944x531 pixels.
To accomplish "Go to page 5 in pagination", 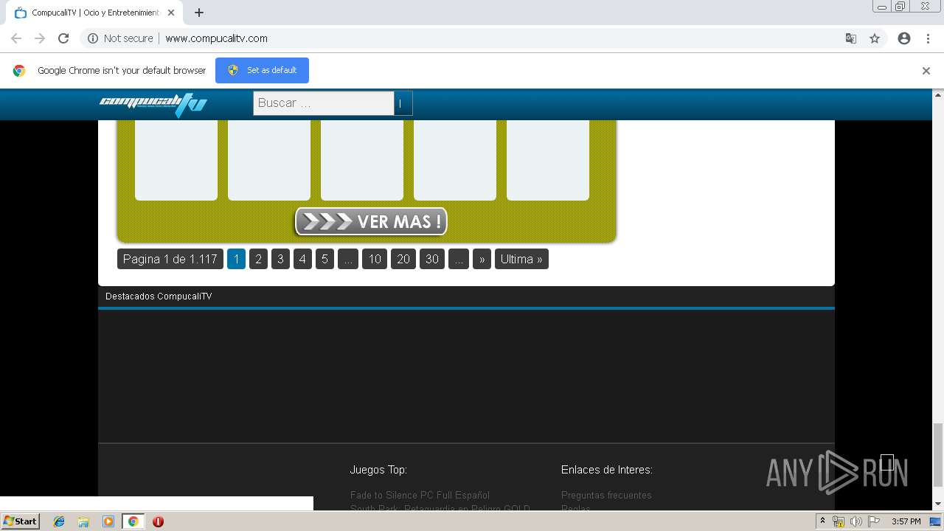I will pyautogui.click(x=324, y=259).
